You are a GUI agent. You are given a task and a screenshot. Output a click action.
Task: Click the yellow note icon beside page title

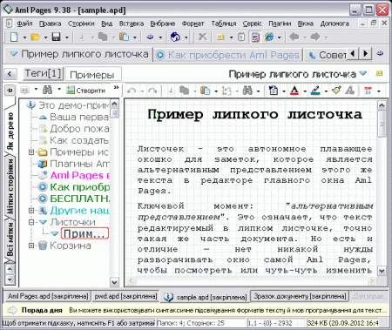pyautogui.click(x=379, y=73)
